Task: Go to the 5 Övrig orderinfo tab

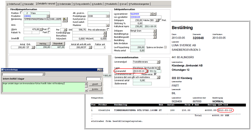Action: [82, 4]
